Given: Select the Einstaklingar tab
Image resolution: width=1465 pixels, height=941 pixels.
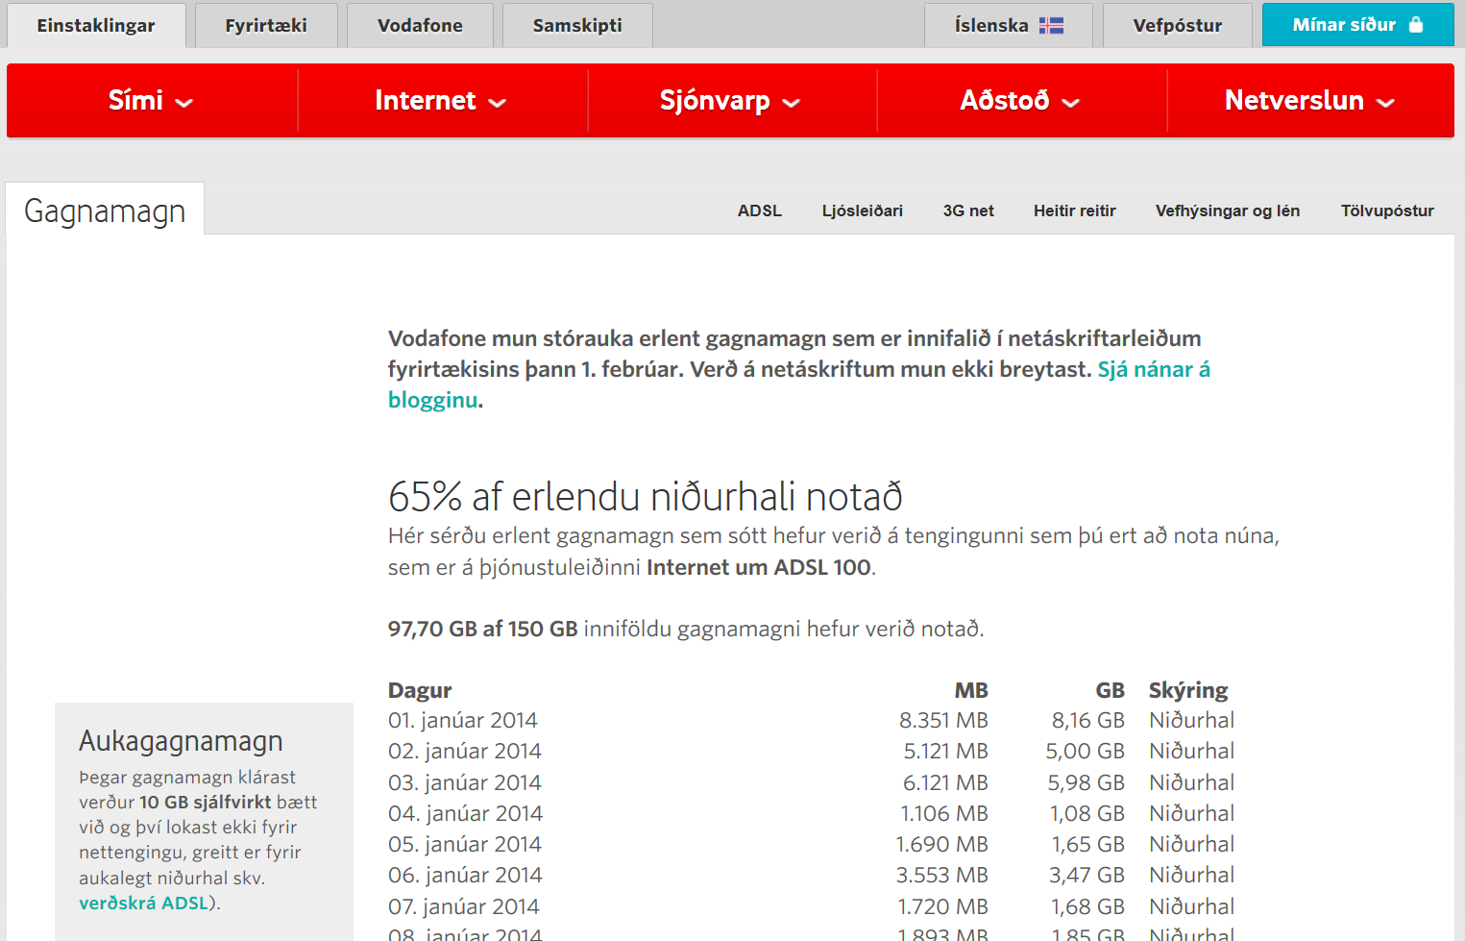Looking at the screenshot, I should click(x=96, y=25).
